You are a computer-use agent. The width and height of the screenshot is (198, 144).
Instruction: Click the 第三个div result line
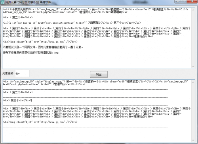(x=17, y=100)
